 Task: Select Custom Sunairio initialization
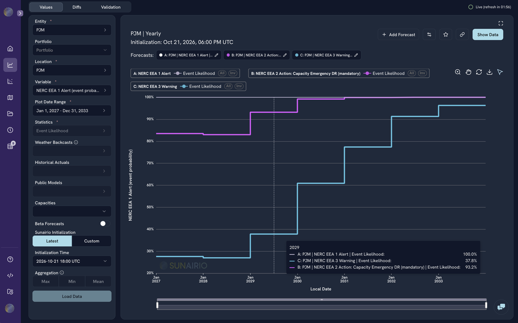pyautogui.click(x=92, y=241)
